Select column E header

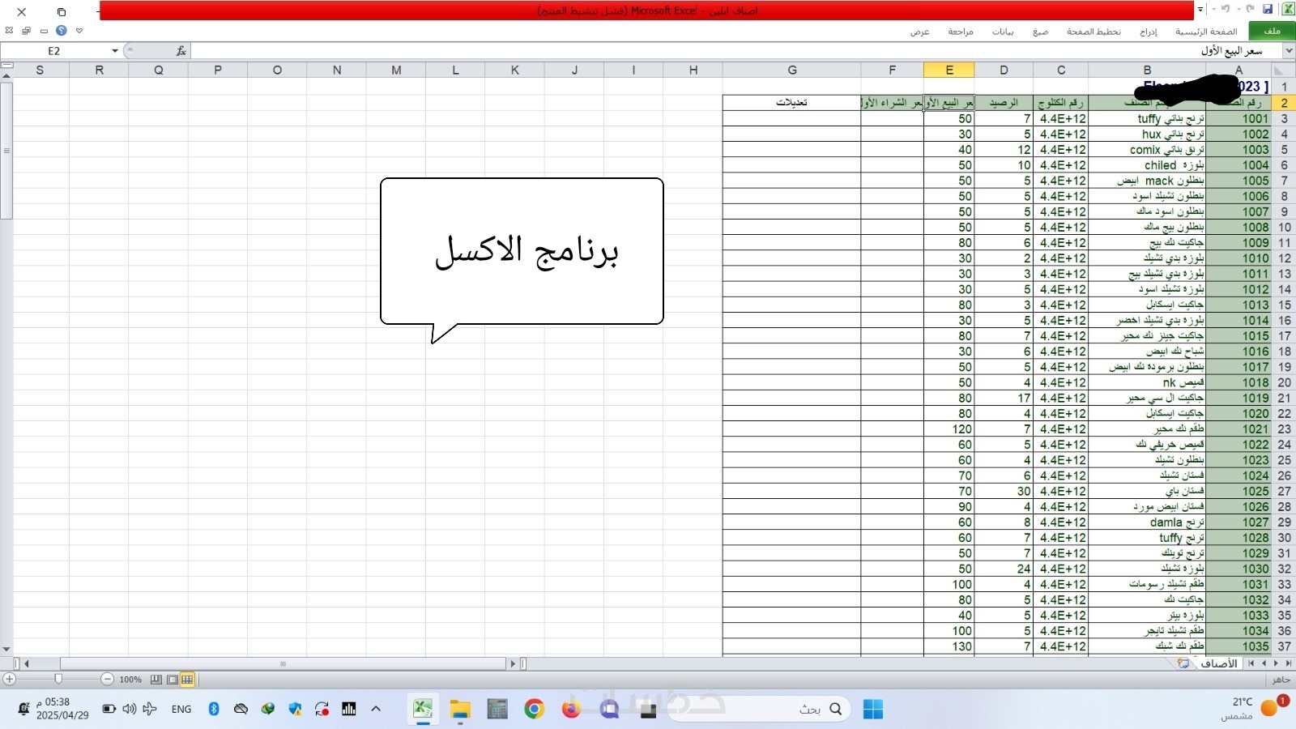point(949,70)
